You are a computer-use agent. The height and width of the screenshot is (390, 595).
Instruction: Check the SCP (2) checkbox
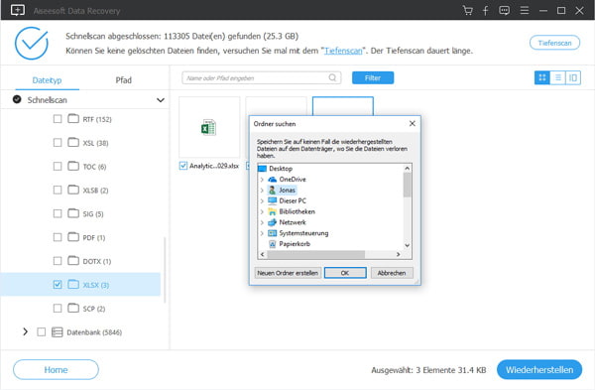tap(58, 308)
